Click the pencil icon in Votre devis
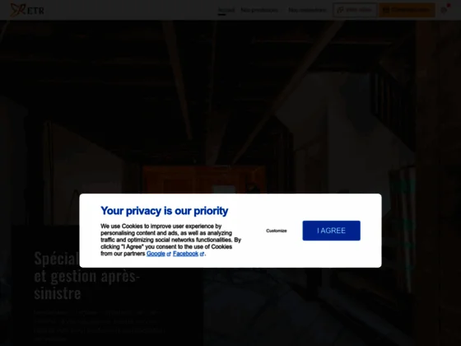 point(341,10)
